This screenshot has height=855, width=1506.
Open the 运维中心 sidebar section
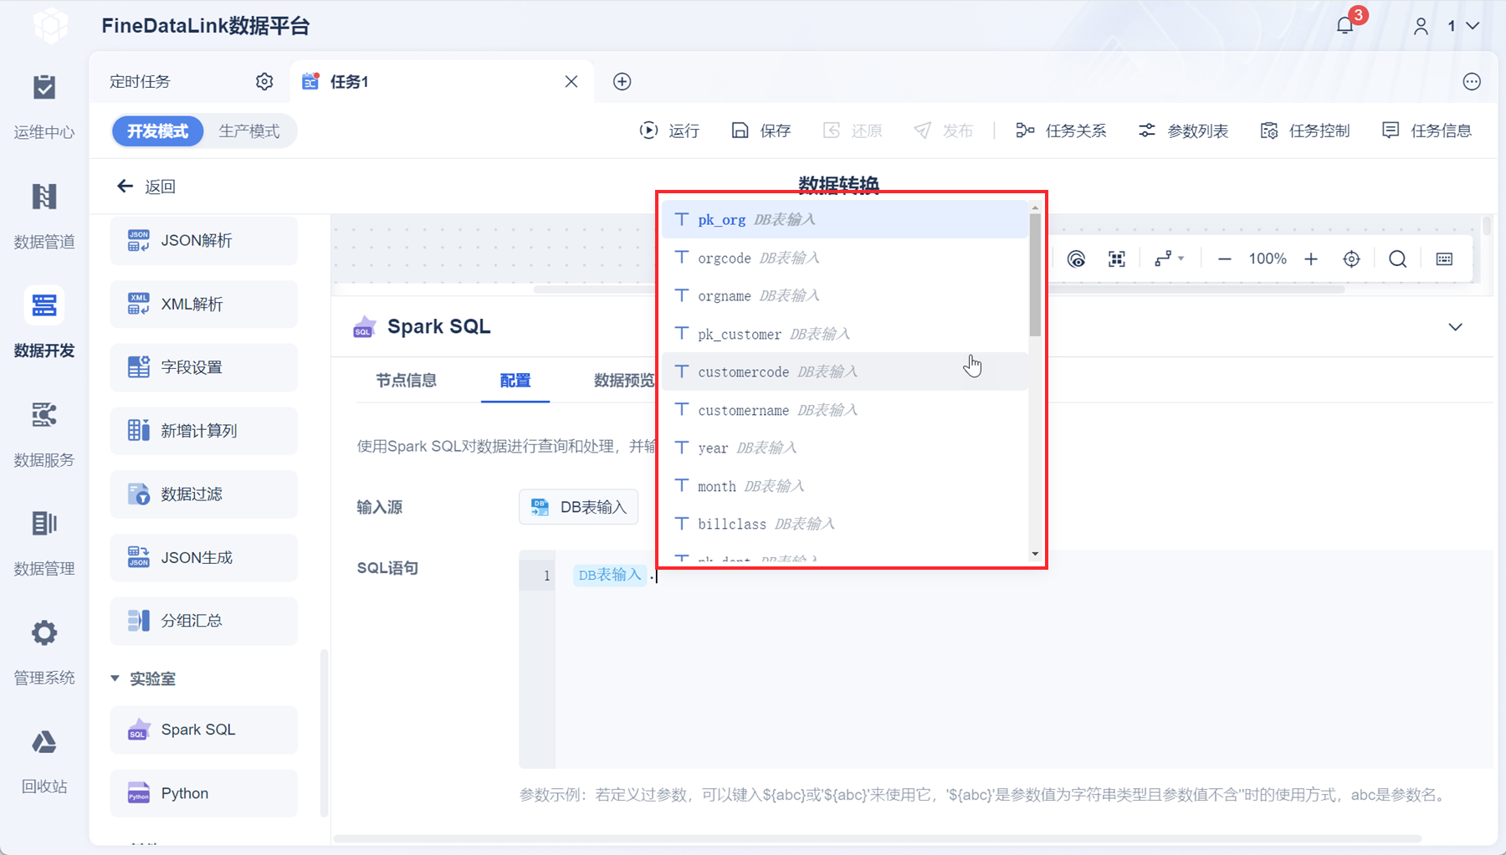[44, 105]
